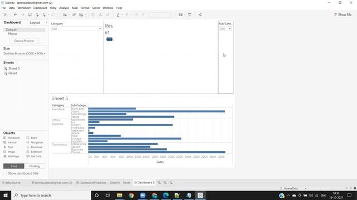Select Reset in the Sheets list
This screenshot has width=357, height=200.
12,73
